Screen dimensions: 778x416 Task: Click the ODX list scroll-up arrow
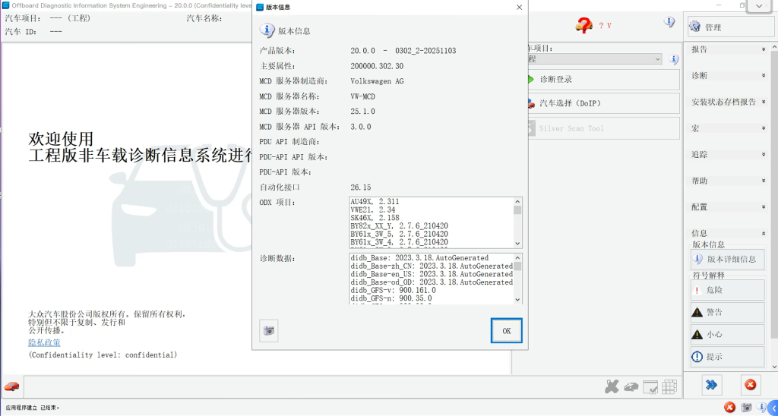pyautogui.click(x=517, y=201)
